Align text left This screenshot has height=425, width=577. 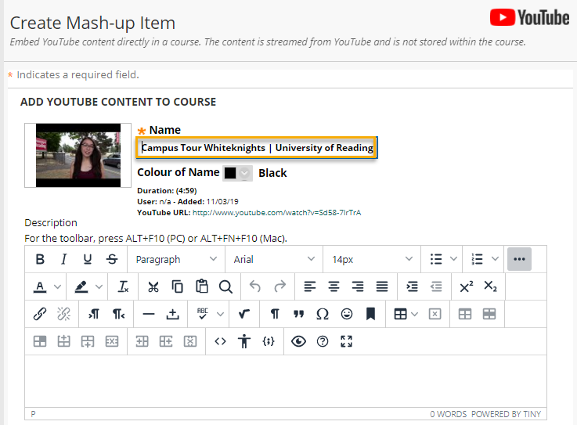click(x=310, y=286)
